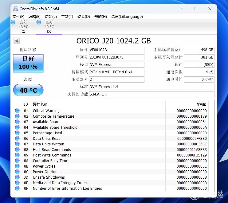This screenshot has width=228, height=203.
Task: Open the 功能(u) menu
Action: [51, 17]
